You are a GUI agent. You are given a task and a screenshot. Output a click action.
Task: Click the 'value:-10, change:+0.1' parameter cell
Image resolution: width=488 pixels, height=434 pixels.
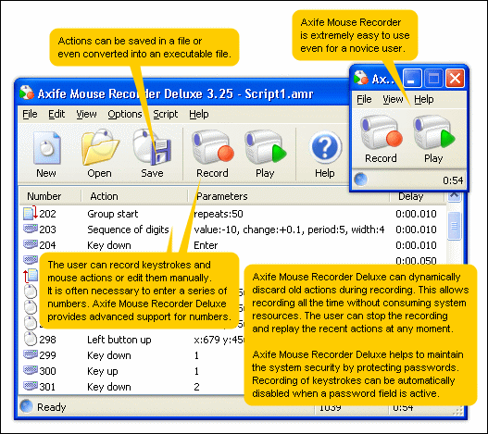point(289,229)
